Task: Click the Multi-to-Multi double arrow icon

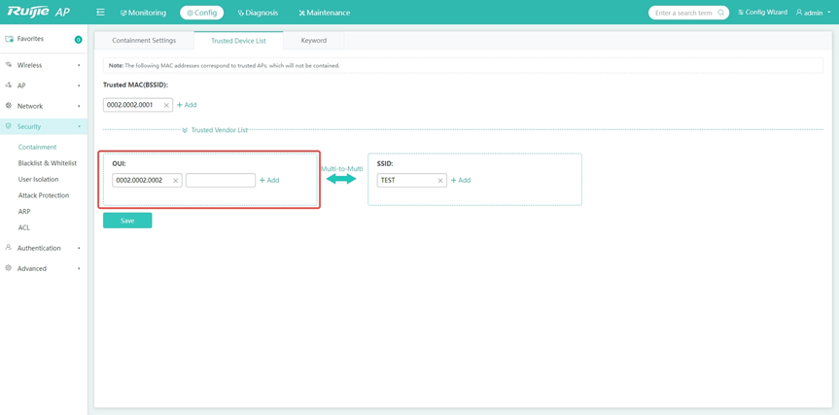Action: pyautogui.click(x=341, y=179)
